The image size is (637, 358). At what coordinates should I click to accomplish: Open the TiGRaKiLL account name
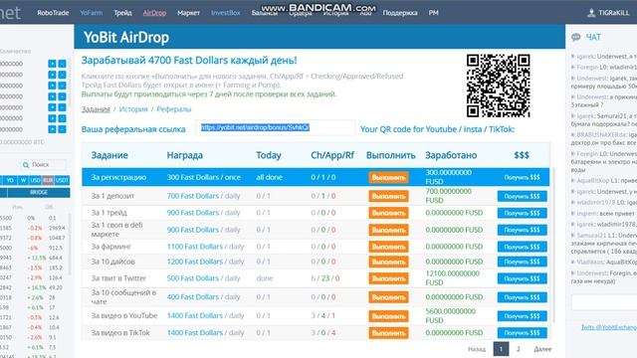[614, 13]
